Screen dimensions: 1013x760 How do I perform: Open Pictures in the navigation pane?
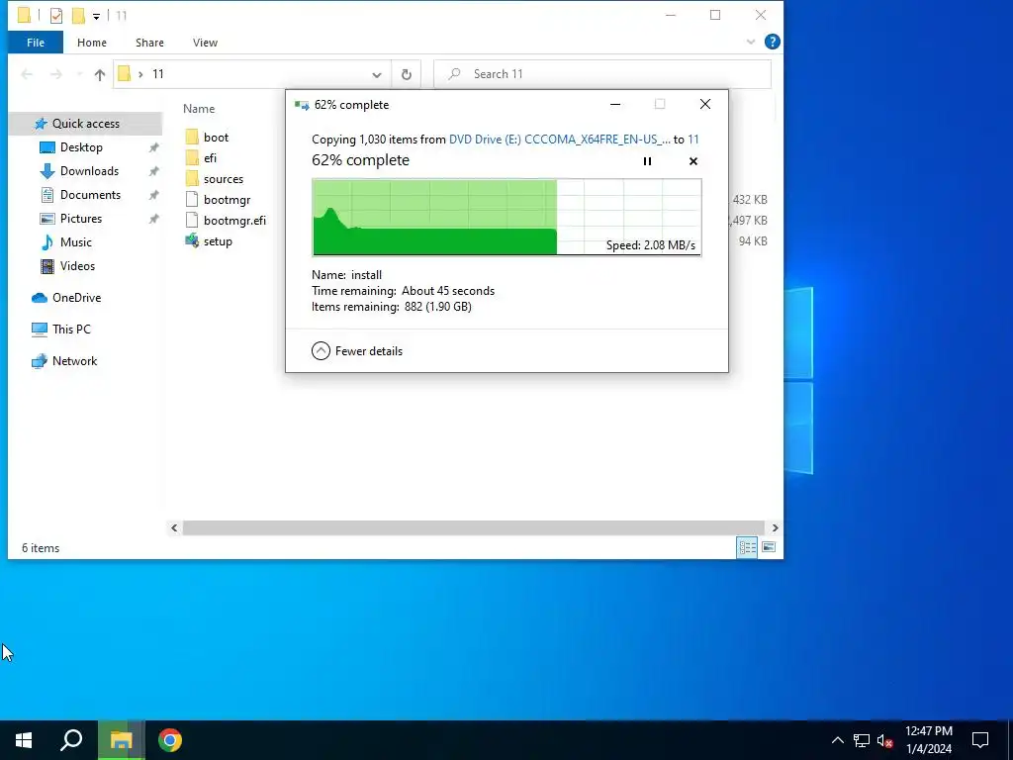(x=81, y=219)
